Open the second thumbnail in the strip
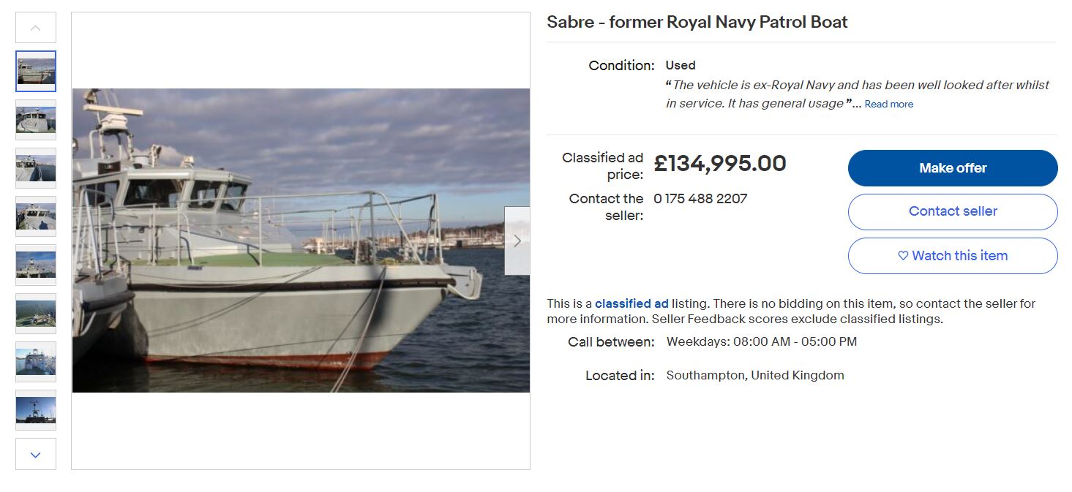The image size is (1072, 492). pos(36,120)
